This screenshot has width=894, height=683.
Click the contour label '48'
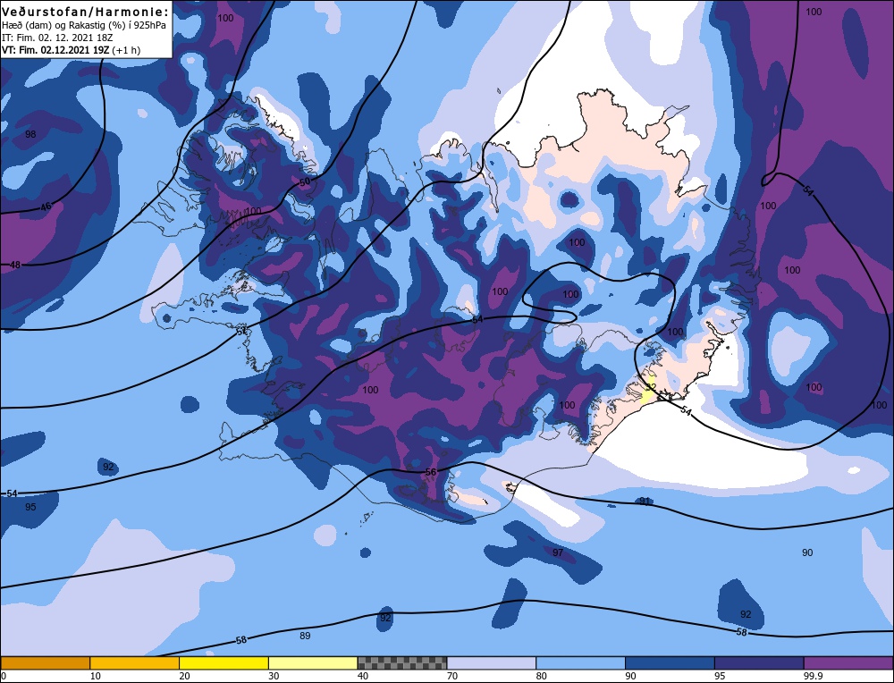(15, 266)
